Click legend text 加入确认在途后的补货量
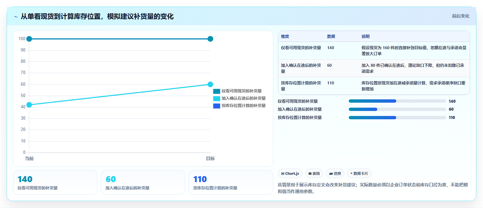The width and height of the screenshot is (483, 208). point(244,98)
